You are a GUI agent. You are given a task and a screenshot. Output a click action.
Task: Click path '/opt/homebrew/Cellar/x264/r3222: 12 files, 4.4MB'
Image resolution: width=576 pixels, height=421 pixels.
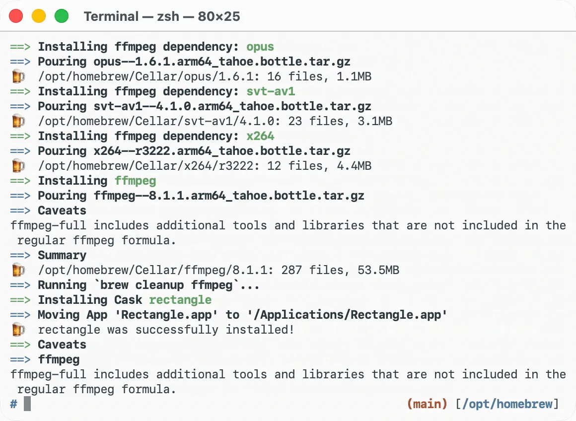pyautogui.click(x=205, y=166)
